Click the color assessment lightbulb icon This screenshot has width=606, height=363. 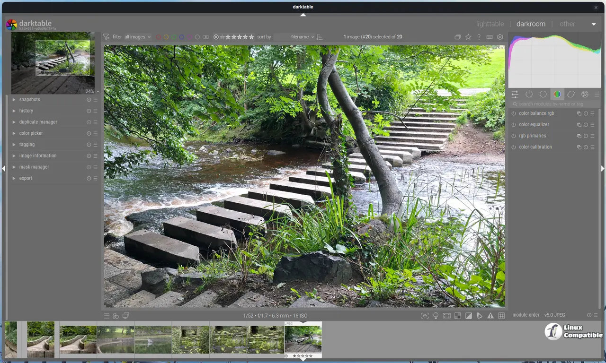[436, 316]
